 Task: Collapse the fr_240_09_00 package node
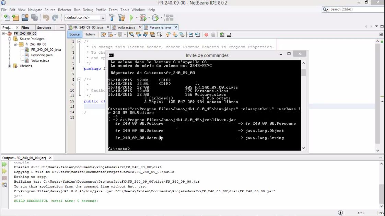15,44
